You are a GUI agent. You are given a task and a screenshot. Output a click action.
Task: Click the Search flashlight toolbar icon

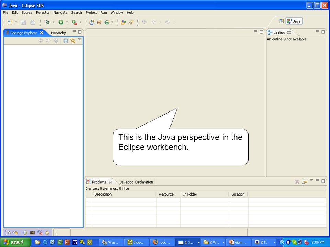[x=131, y=22]
